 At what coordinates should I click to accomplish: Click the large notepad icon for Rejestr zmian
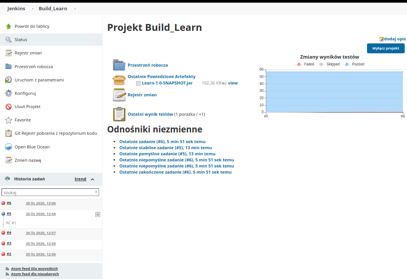pos(119,95)
